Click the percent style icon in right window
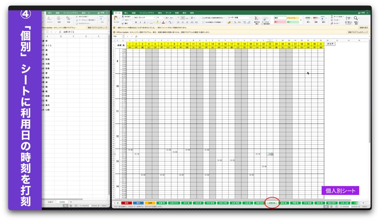This screenshot has height=221, width=380. (235, 22)
